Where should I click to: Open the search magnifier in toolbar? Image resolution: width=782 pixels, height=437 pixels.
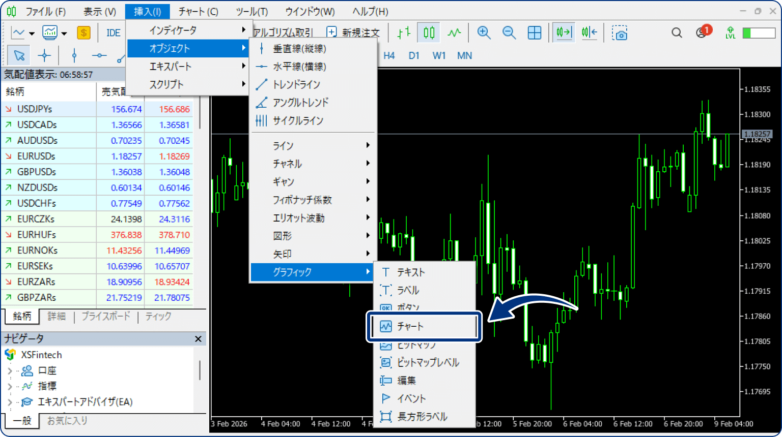coord(677,33)
